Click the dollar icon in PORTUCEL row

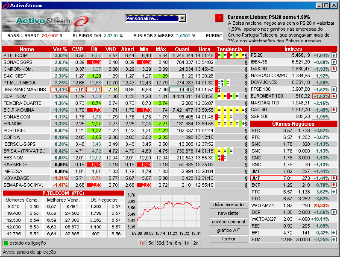coord(246,131)
